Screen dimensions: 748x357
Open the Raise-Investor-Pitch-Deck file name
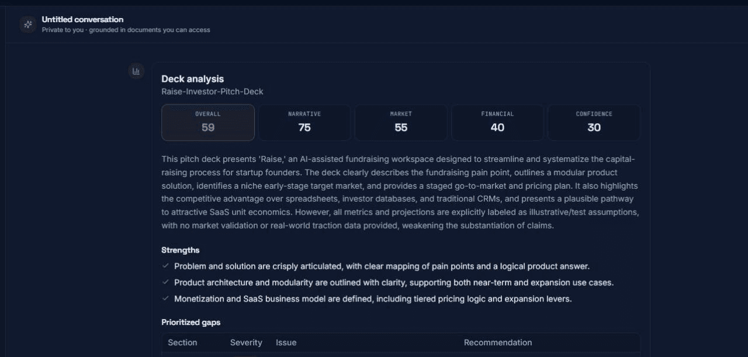pos(212,92)
